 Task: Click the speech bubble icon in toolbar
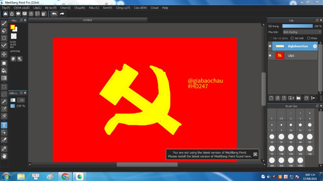[18, 14]
